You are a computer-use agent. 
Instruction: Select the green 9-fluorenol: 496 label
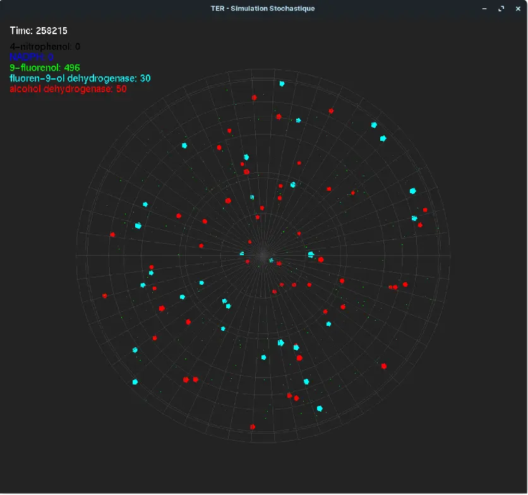tap(45, 68)
